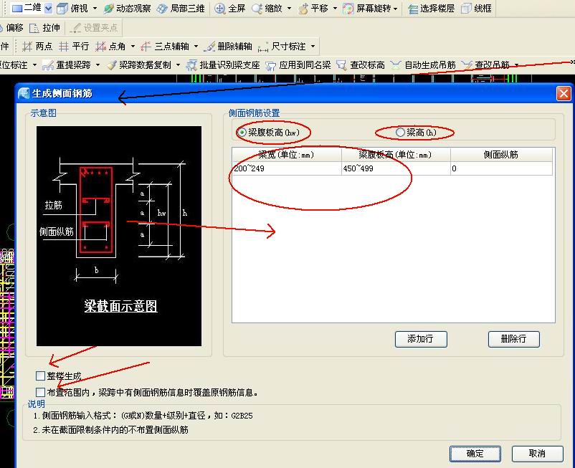
Task: Enable 线框 wireframe display mode
Action: pos(477,9)
